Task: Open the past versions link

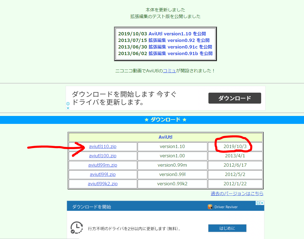Action: [x=237, y=194]
